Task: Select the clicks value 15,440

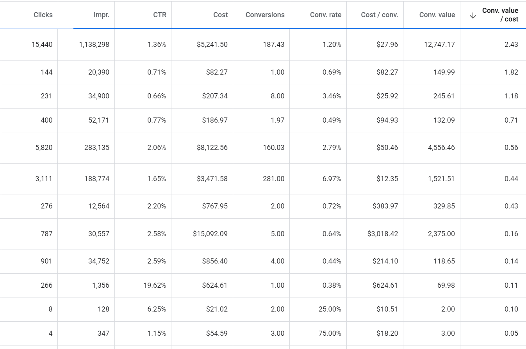Action: pos(42,45)
